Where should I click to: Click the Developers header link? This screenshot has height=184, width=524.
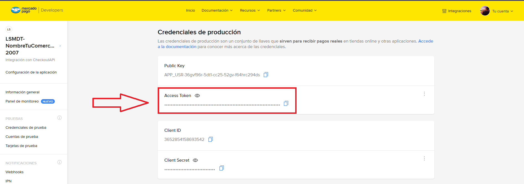coord(52,10)
